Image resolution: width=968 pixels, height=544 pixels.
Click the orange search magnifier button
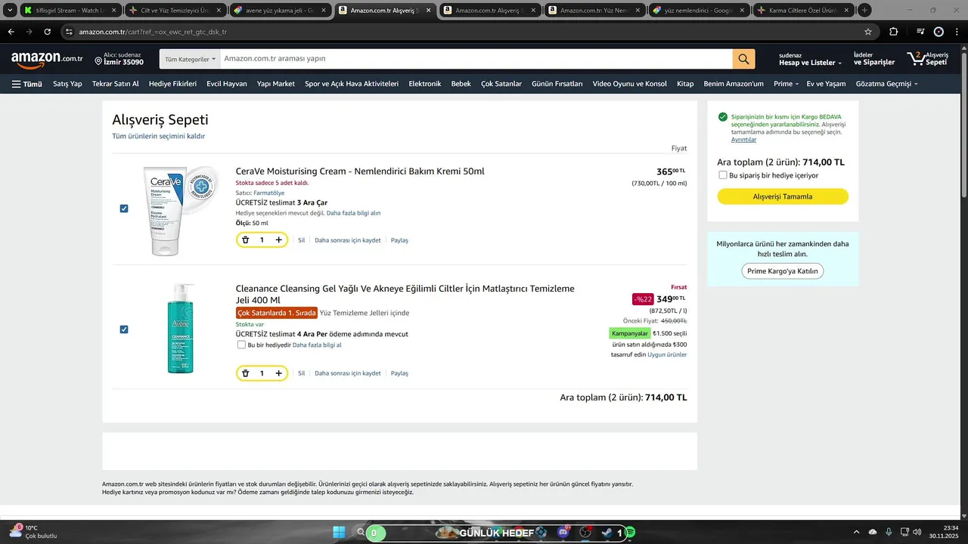(743, 59)
